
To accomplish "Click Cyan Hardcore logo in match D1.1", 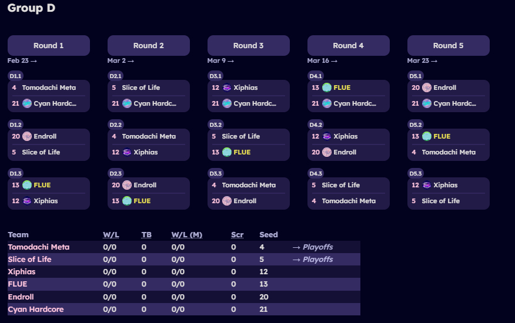I will point(27,104).
